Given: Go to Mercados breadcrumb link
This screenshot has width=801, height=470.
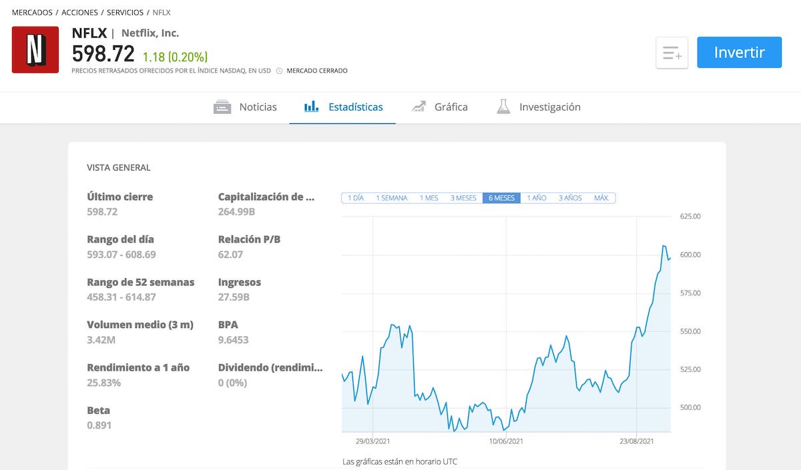Looking at the screenshot, I should 32,13.
